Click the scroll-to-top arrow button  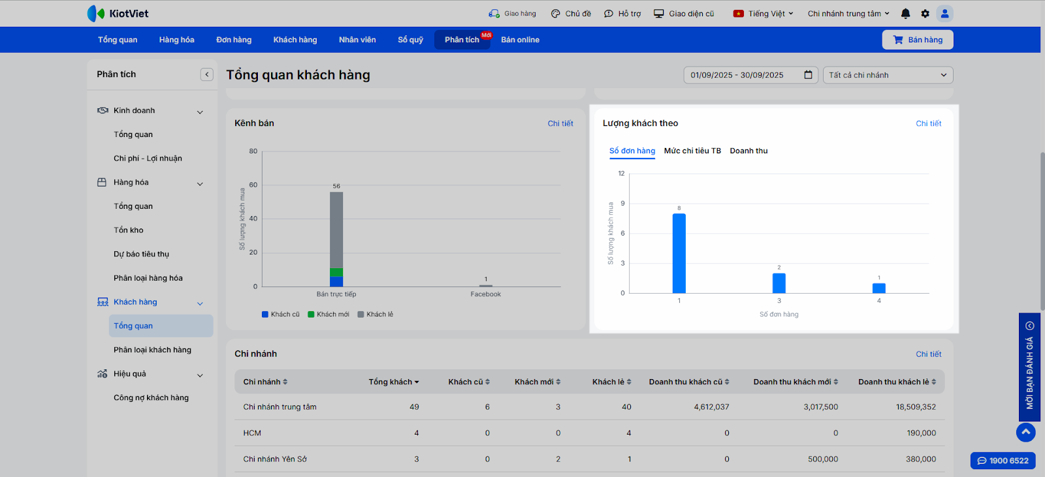pos(1025,432)
